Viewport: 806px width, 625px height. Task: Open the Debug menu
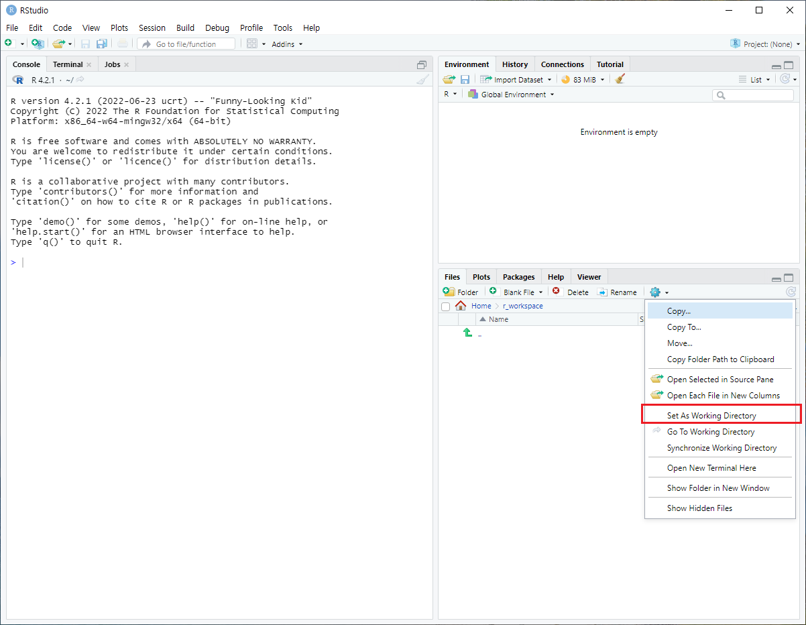click(217, 27)
